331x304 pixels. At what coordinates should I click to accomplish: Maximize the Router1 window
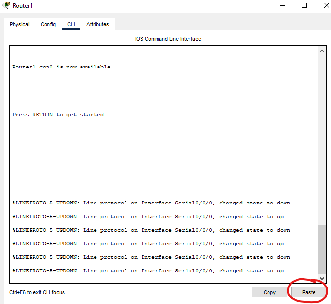point(304,5)
